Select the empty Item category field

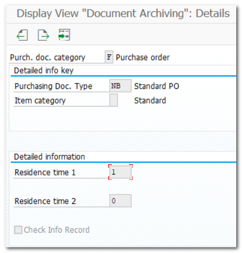coord(113,100)
